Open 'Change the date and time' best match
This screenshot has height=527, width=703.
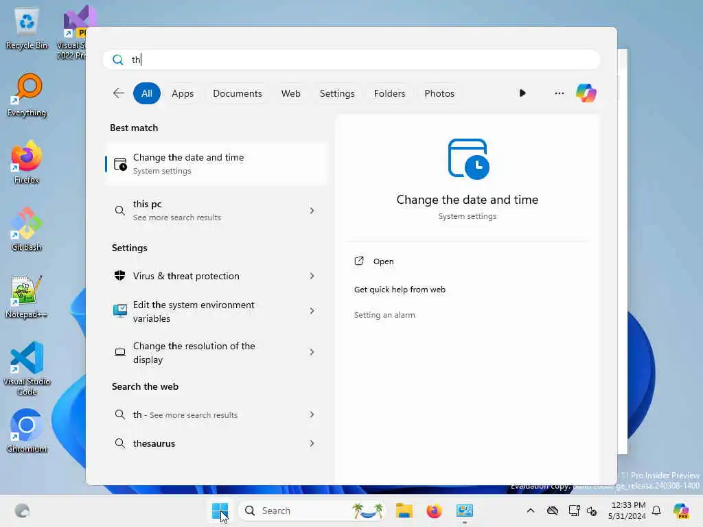coord(216,164)
